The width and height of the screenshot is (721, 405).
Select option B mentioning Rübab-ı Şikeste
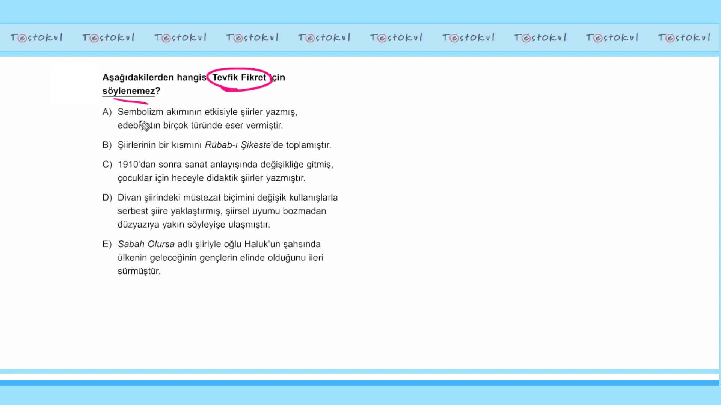[x=217, y=145]
